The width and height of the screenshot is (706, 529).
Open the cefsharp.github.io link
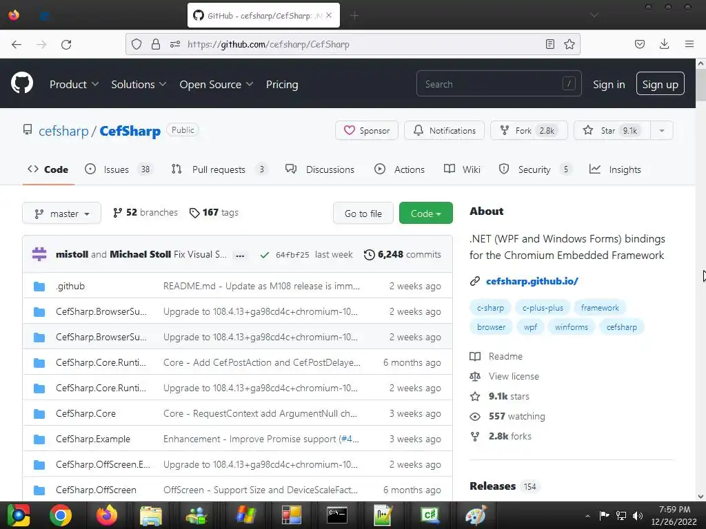(x=532, y=281)
